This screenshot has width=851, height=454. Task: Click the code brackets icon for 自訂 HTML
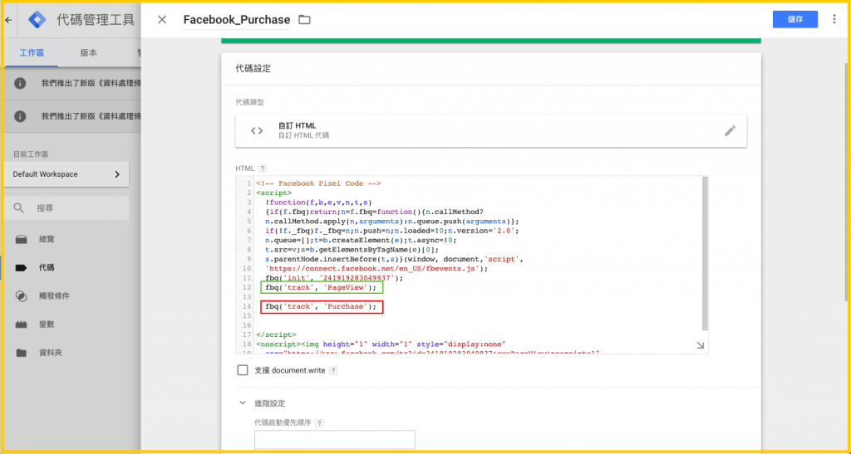[x=257, y=130]
